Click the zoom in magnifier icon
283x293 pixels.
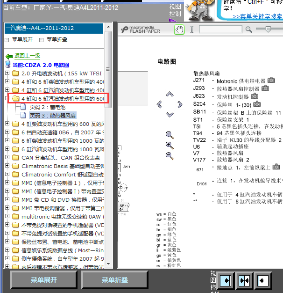[x=170, y=146]
